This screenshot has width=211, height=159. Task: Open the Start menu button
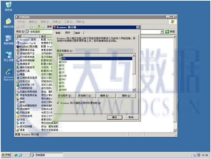coord(6,155)
